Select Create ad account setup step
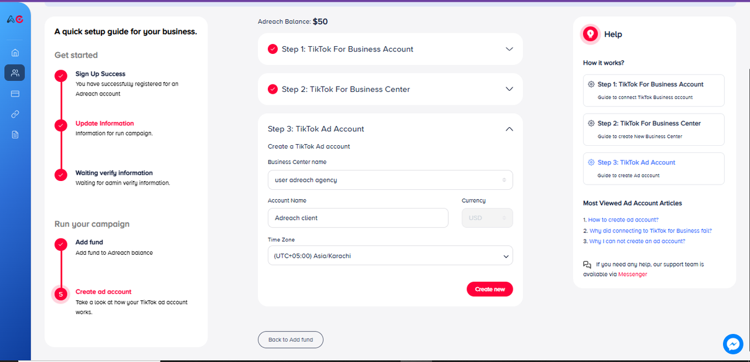 point(103,292)
